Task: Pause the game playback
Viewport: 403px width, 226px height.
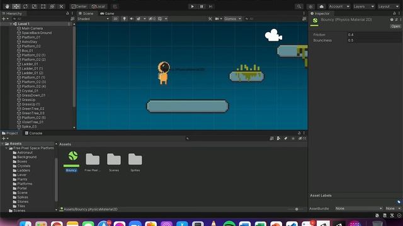Action: tap(201, 6)
